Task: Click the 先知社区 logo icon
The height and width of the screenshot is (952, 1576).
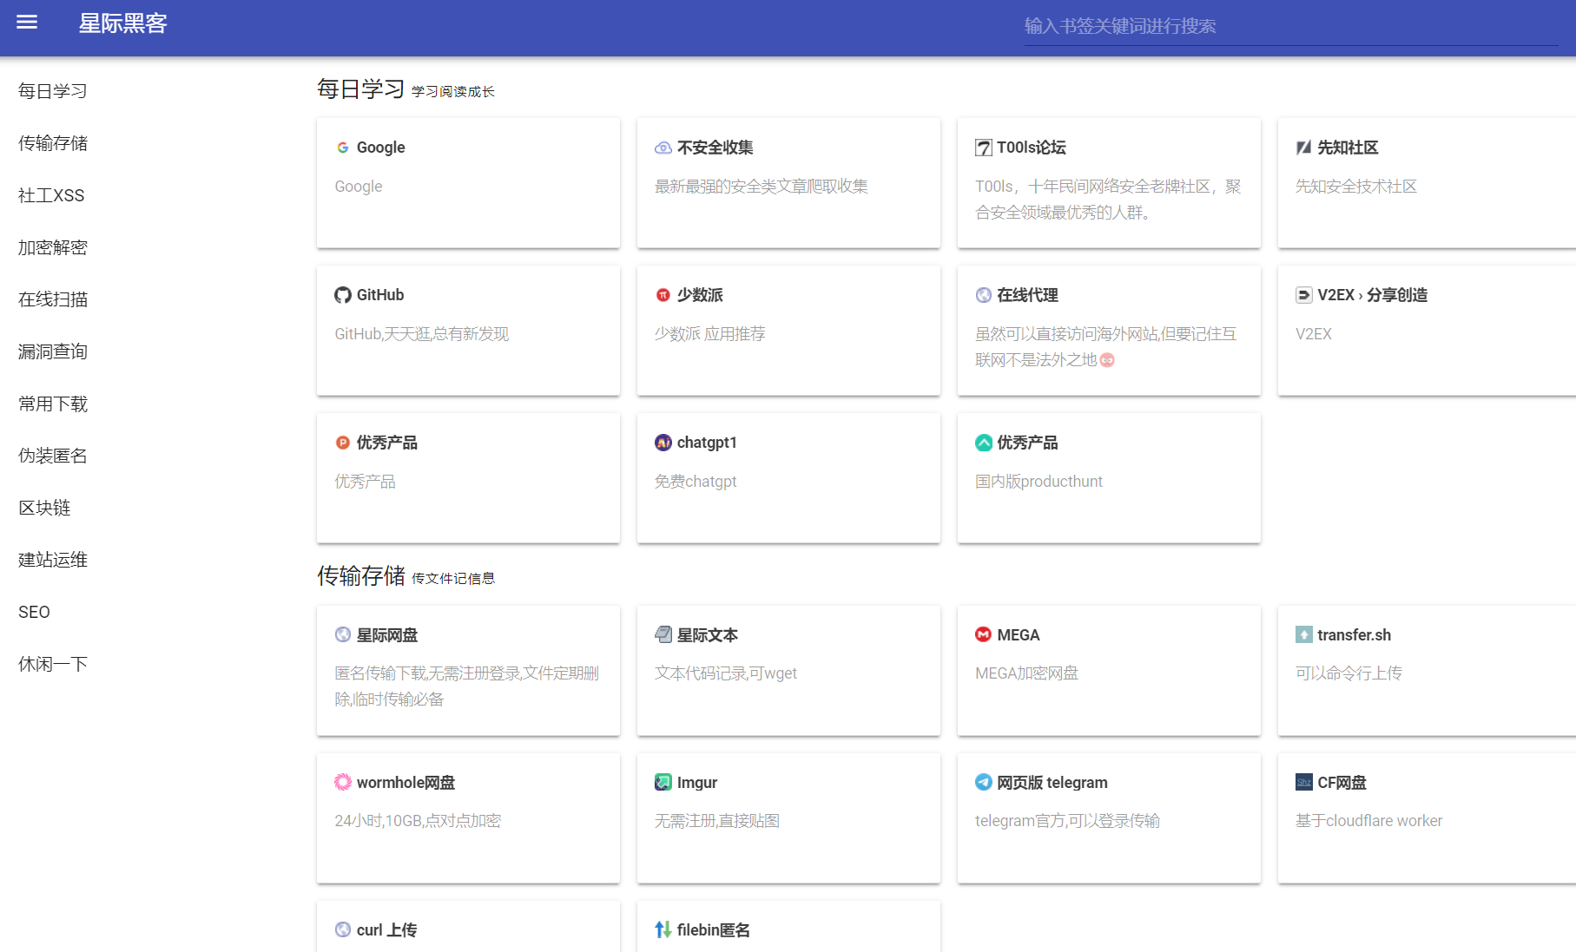Action: [1304, 148]
